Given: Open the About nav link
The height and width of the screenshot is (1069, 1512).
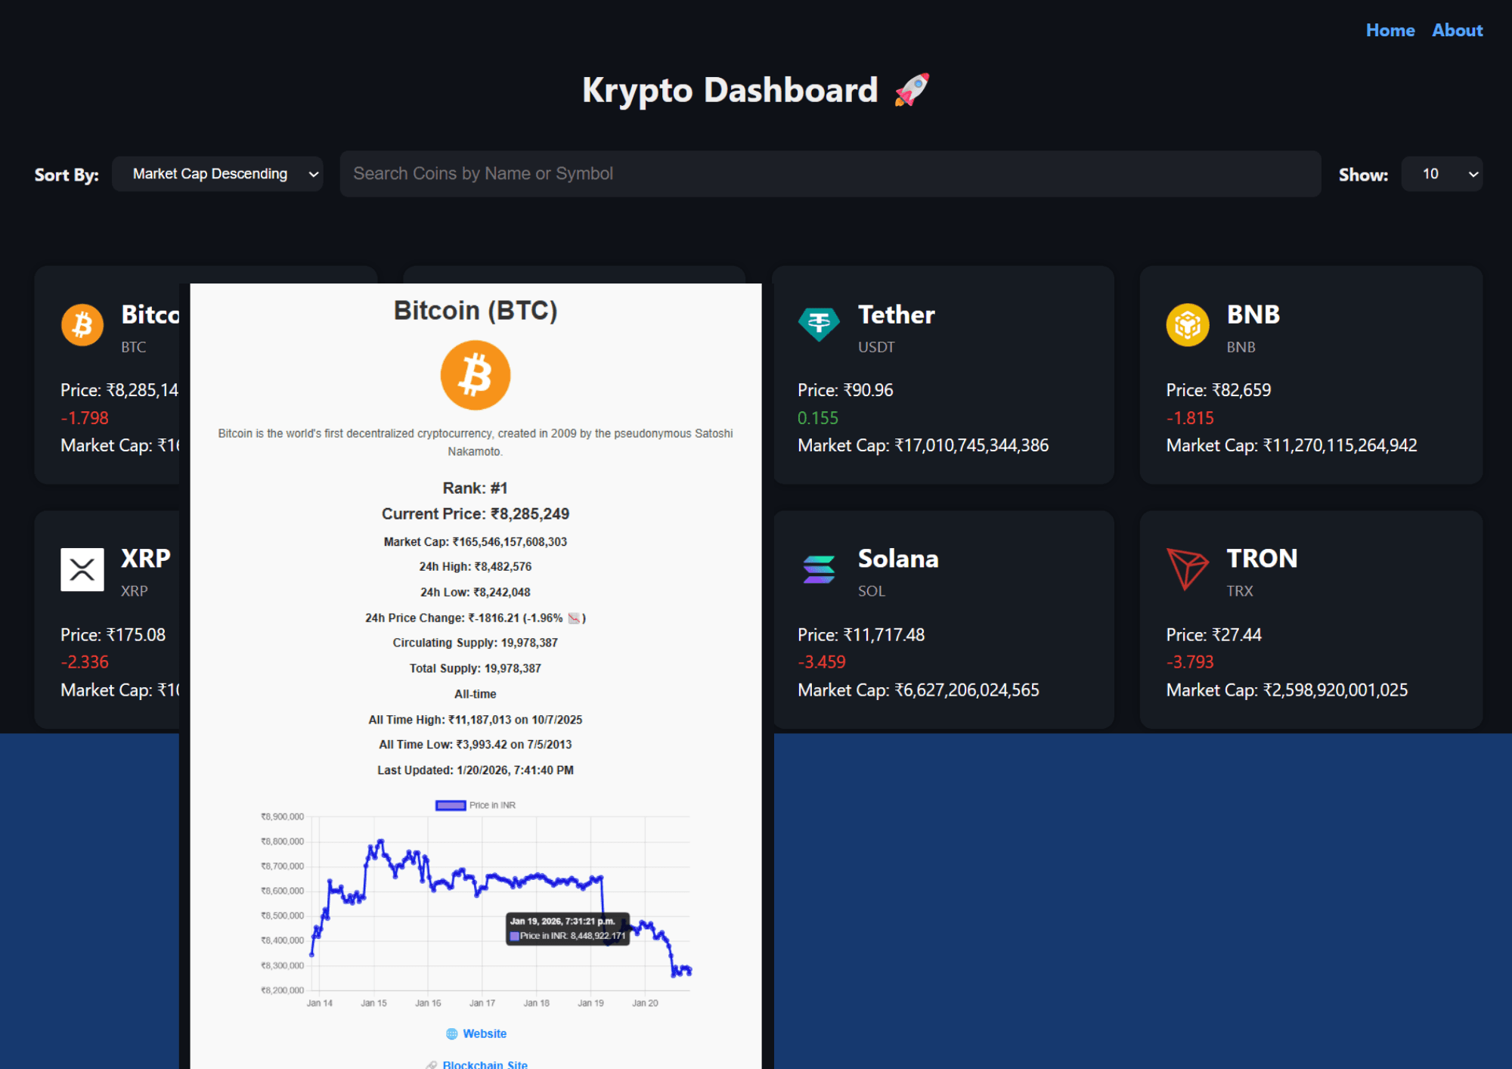Looking at the screenshot, I should [x=1457, y=30].
